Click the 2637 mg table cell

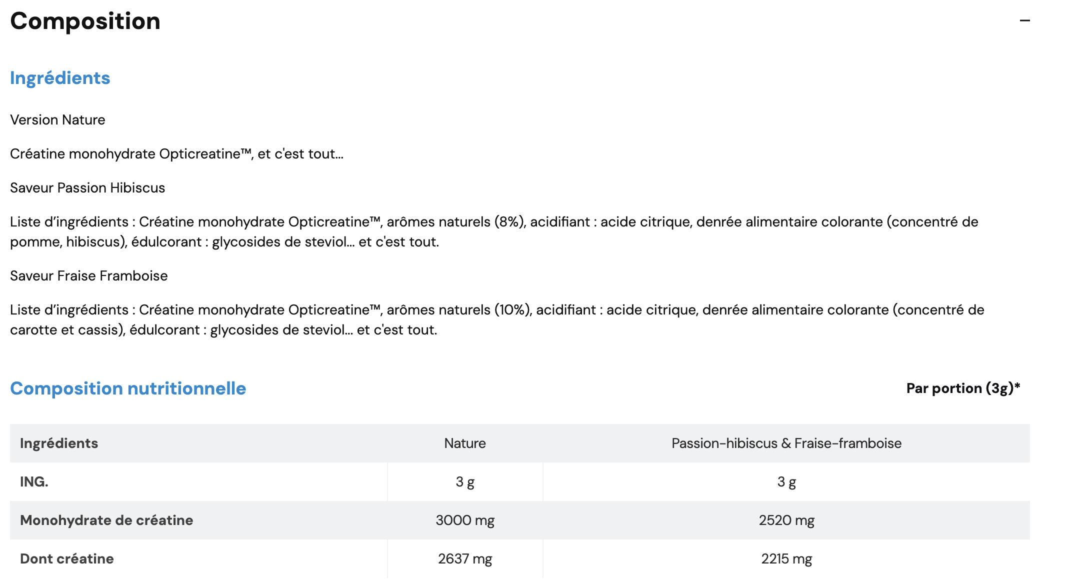(465, 559)
